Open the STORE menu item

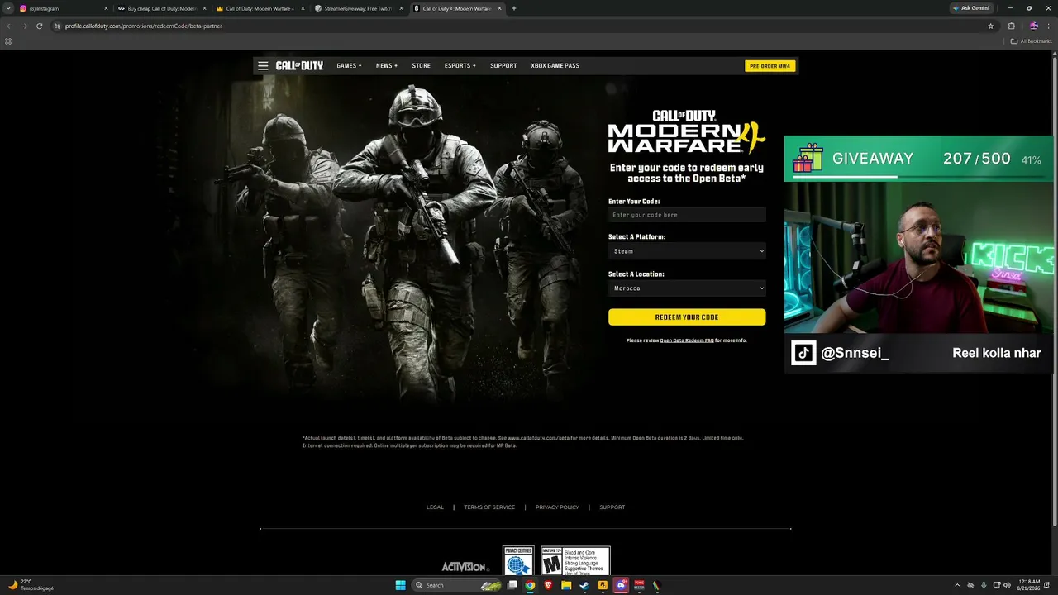click(x=421, y=65)
